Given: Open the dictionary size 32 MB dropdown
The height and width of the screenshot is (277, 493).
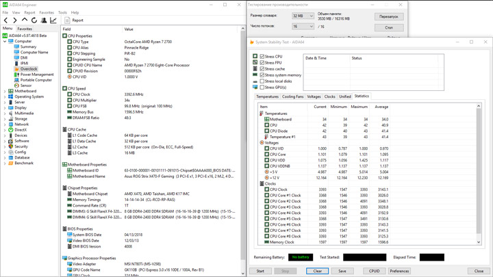Looking at the screenshot, I should click(303, 16).
